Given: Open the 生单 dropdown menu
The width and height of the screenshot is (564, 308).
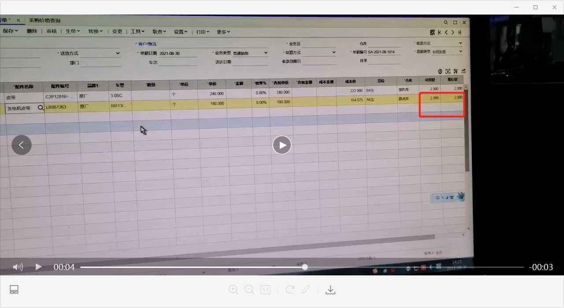Looking at the screenshot, I should 73,31.
